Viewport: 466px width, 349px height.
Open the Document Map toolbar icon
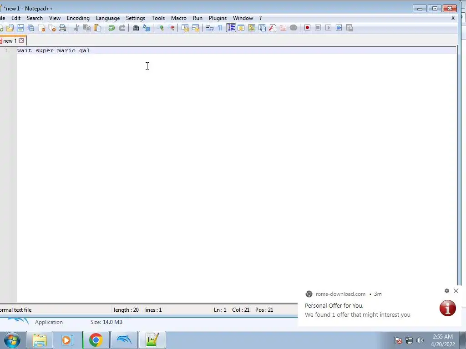pos(252,28)
